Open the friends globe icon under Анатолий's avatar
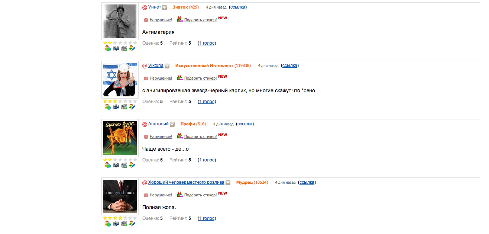This screenshot has width=489, height=234. pyautogui.click(x=108, y=165)
